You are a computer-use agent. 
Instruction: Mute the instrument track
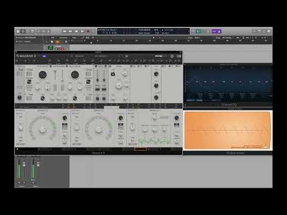[x=56, y=49]
